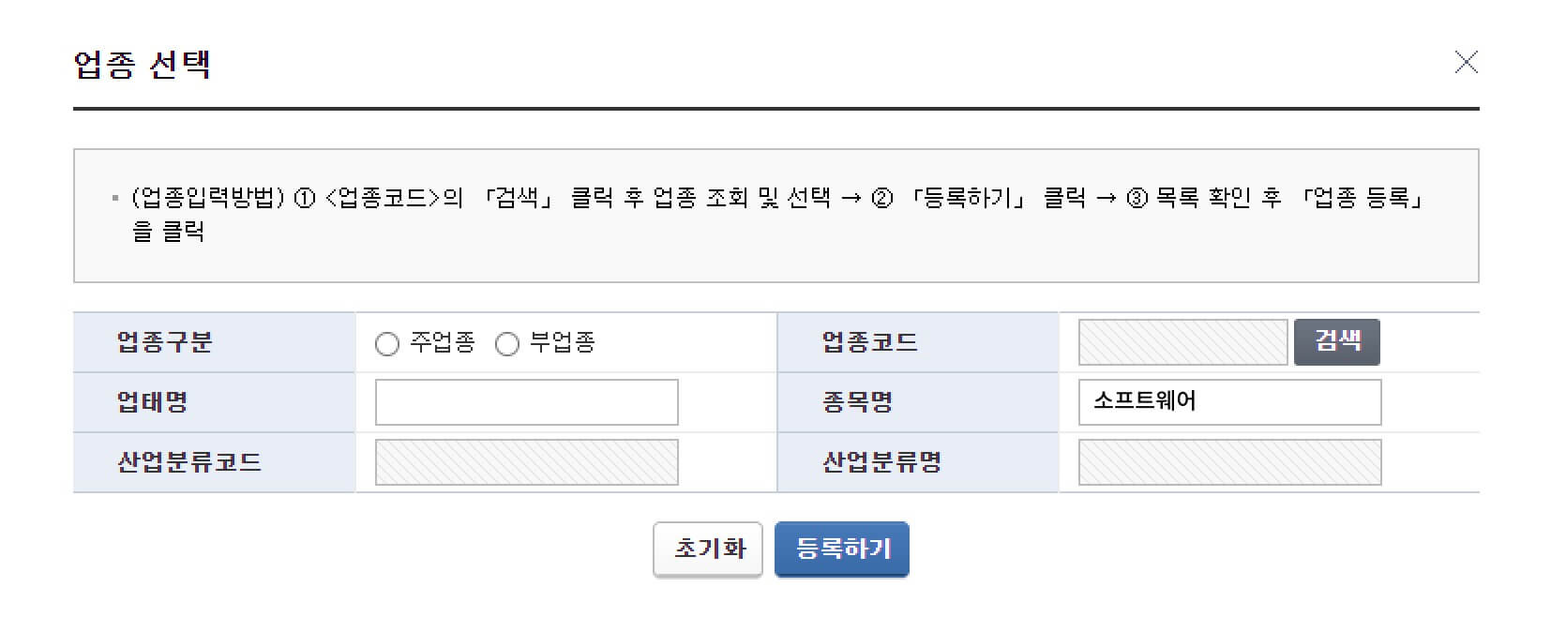Click the 산업분류명 row label
The height and width of the screenshot is (632, 1551).
point(881,462)
